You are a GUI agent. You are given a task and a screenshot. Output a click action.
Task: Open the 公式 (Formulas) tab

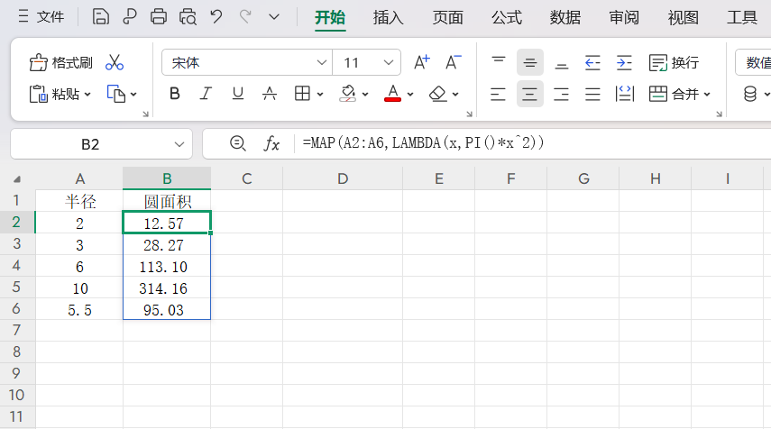(x=506, y=17)
